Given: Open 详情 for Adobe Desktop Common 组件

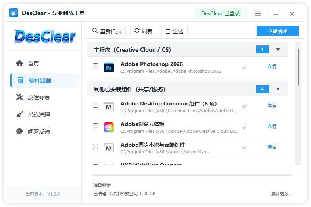Looking at the screenshot, I should tap(272, 106).
